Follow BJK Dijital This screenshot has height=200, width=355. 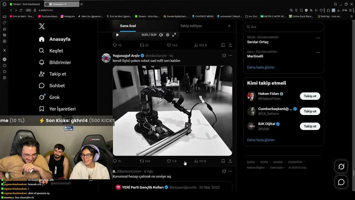tap(310, 126)
